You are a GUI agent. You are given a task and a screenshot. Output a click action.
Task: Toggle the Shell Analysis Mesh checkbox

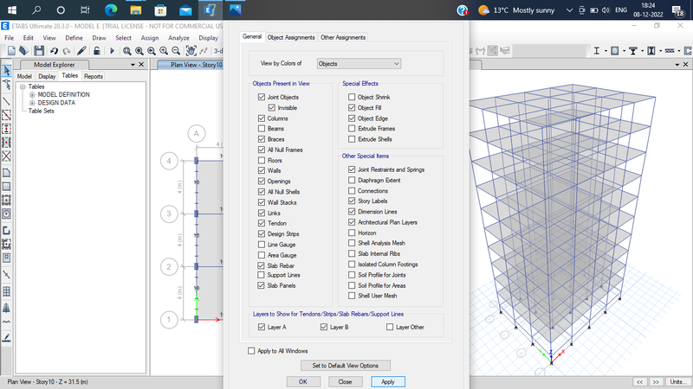pyautogui.click(x=352, y=243)
